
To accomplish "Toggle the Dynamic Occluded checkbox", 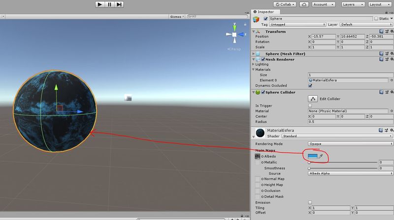I will (310, 85).
